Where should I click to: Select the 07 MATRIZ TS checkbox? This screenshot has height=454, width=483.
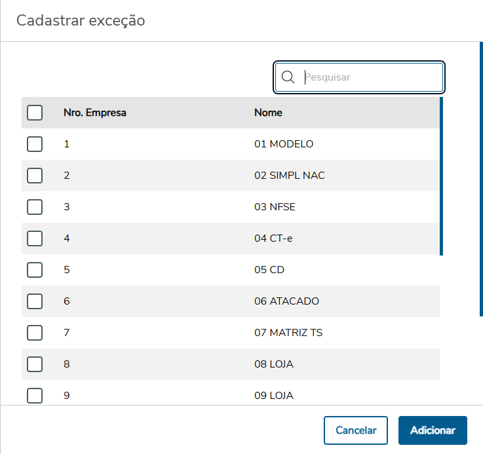pos(35,333)
